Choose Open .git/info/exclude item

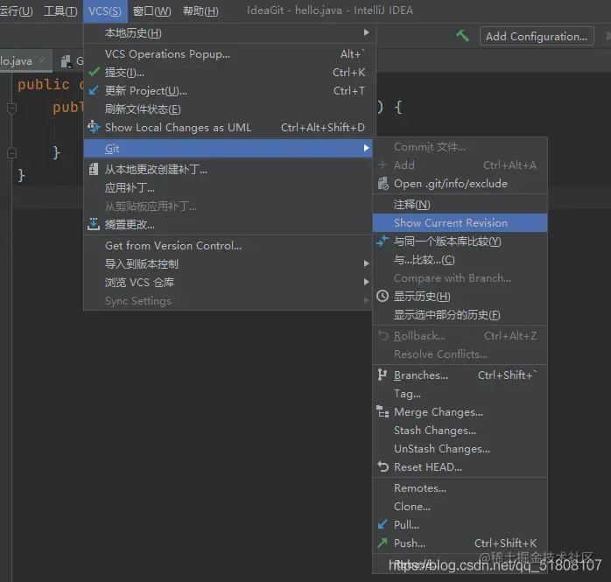pos(460,184)
